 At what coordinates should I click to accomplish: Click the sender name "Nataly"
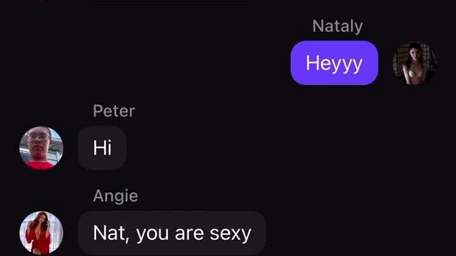click(337, 26)
